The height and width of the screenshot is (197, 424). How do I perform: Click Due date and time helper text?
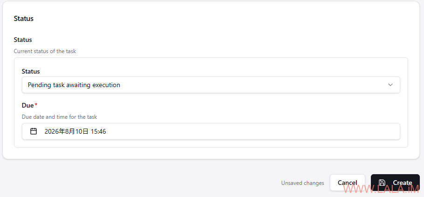(60, 117)
